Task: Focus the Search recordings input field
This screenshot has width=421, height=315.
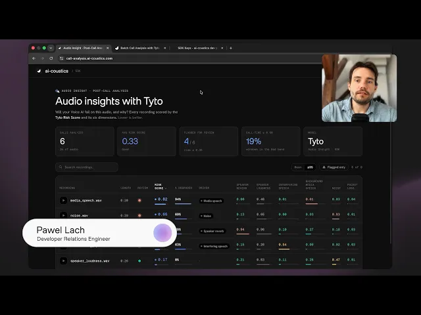Action: 87,167
